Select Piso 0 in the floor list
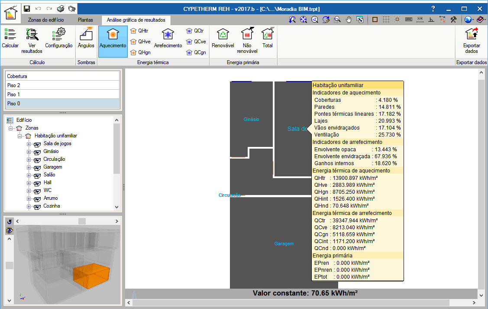 pos(62,103)
